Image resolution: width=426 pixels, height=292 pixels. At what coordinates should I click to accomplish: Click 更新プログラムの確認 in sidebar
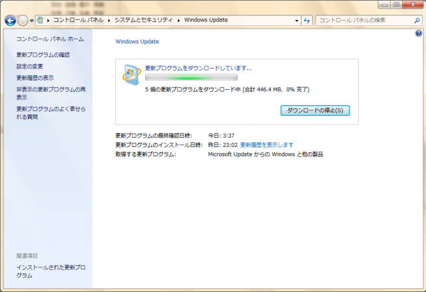coord(43,55)
